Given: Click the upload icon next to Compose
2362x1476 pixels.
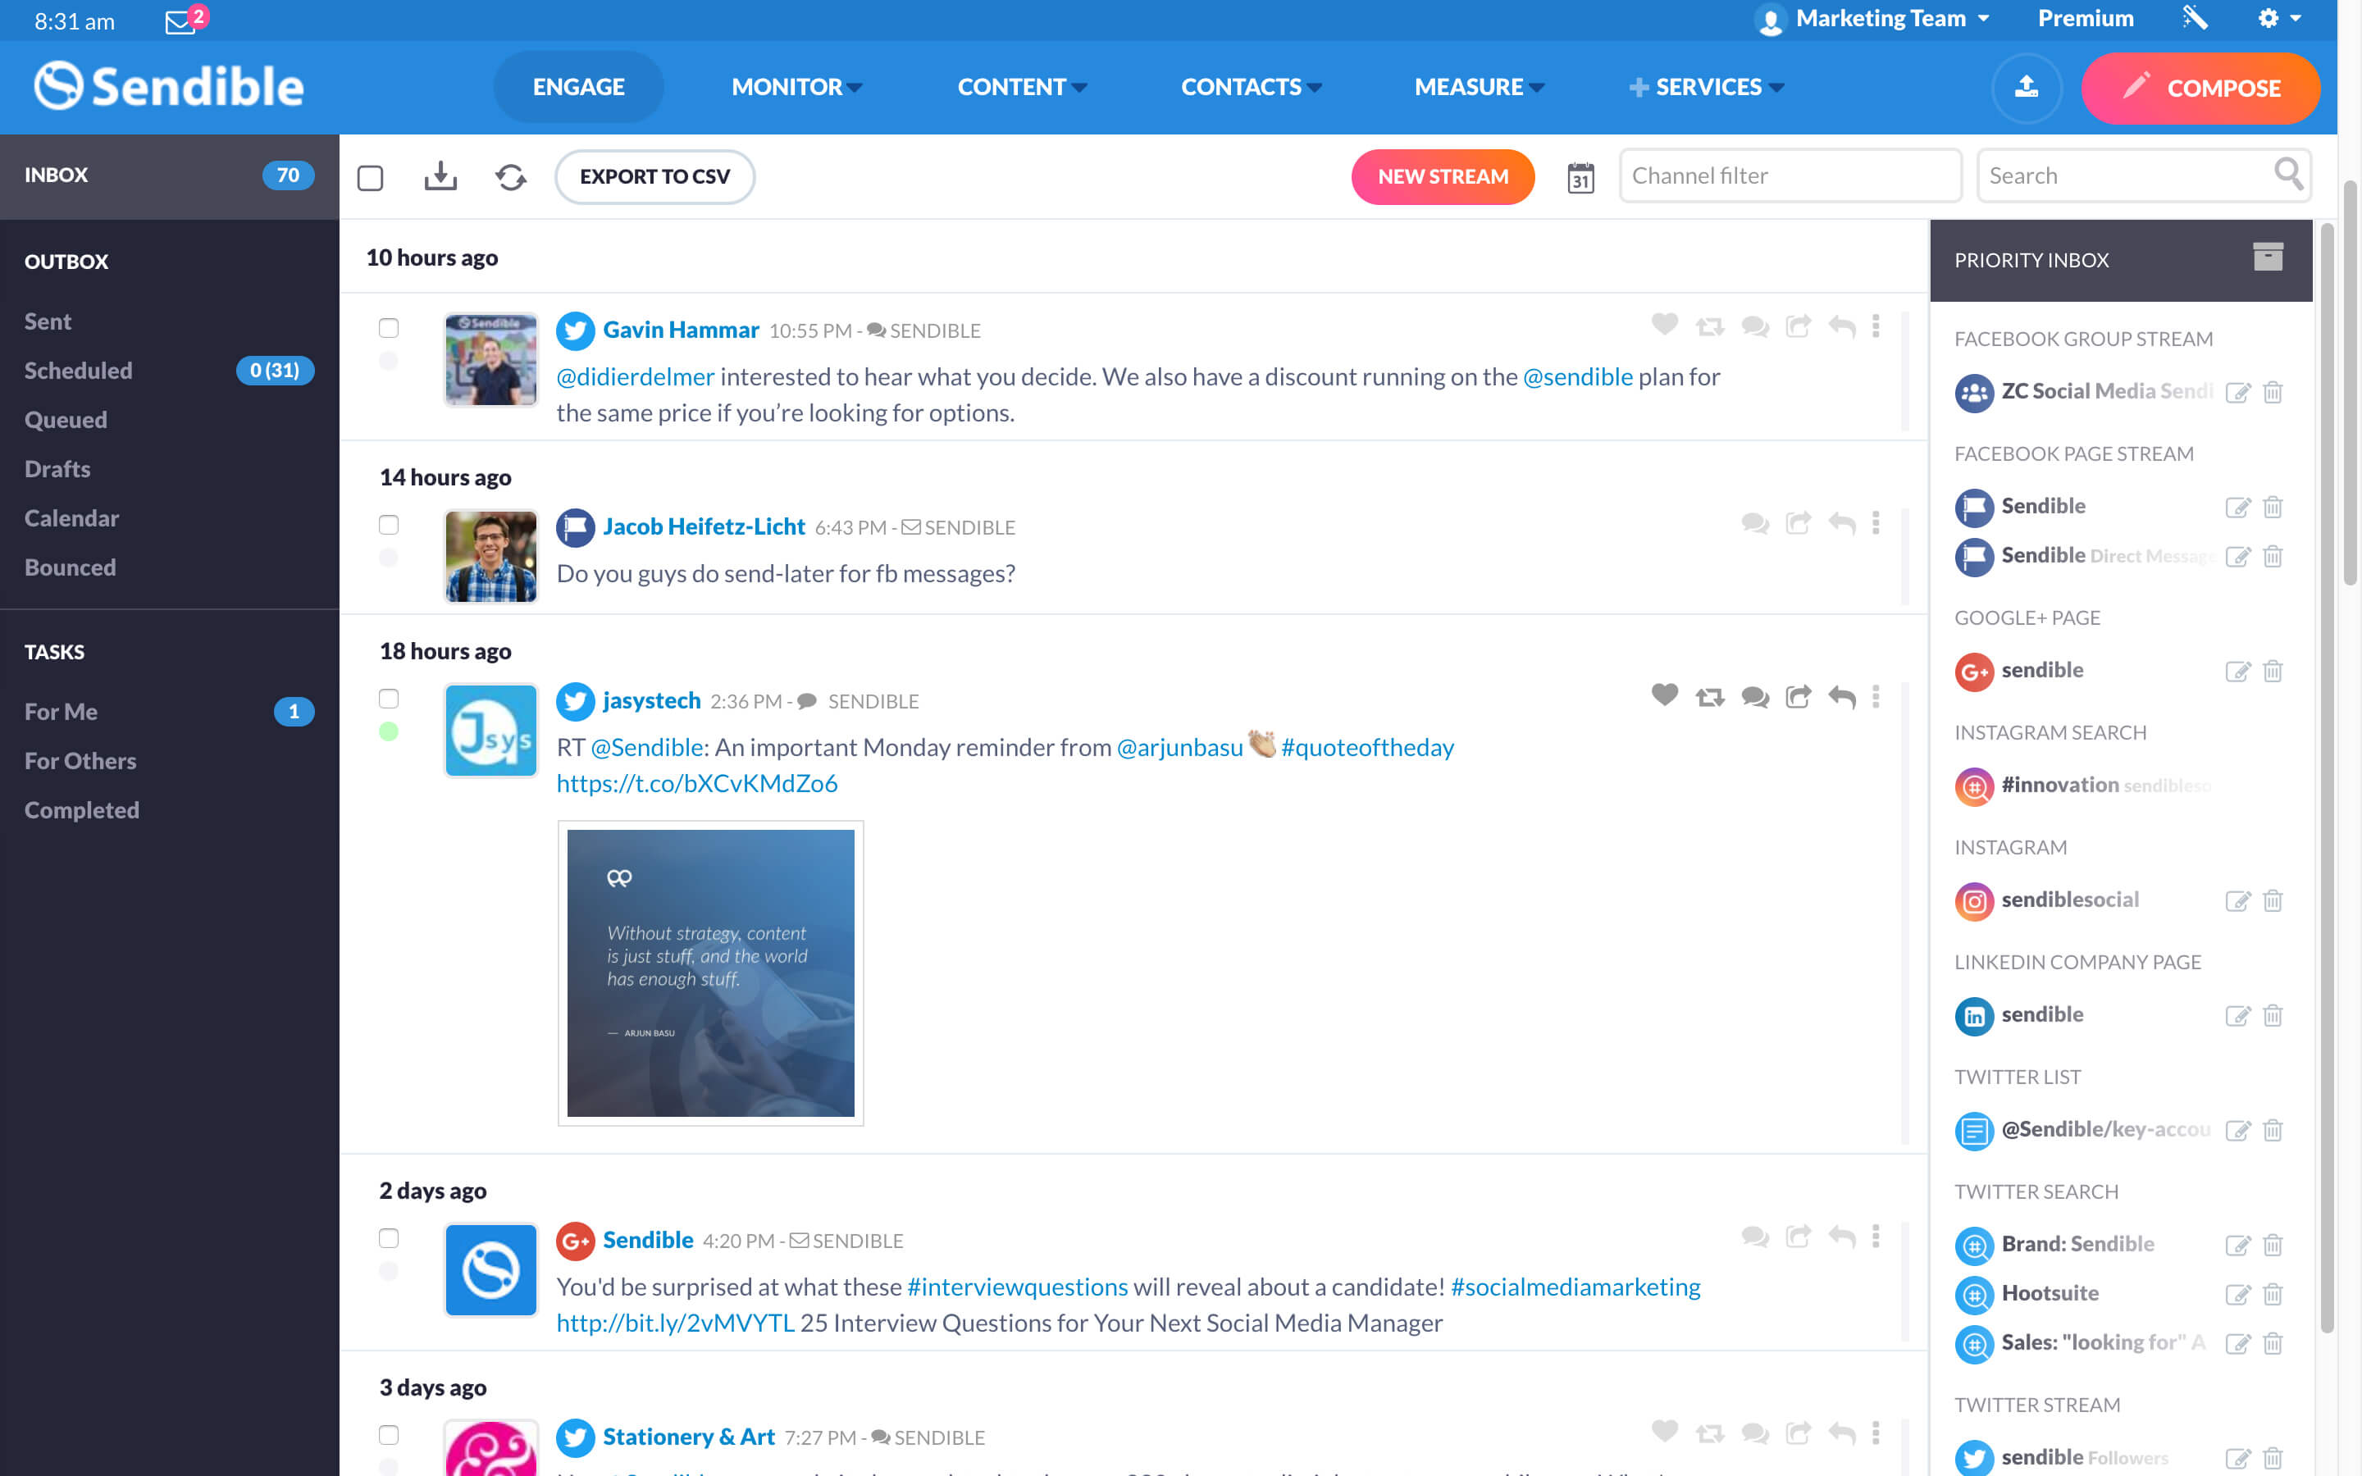Looking at the screenshot, I should point(2027,88).
